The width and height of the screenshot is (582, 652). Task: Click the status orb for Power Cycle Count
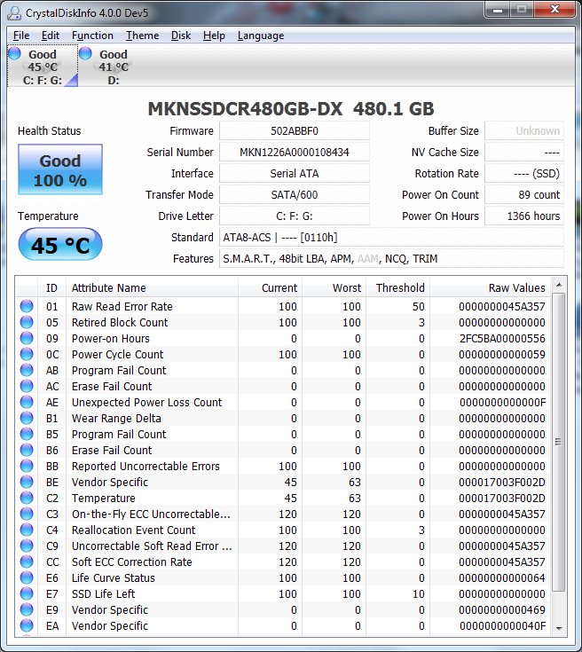click(x=27, y=354)
